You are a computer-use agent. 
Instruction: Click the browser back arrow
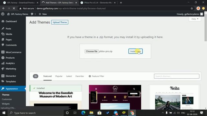[x=4, y=8]
